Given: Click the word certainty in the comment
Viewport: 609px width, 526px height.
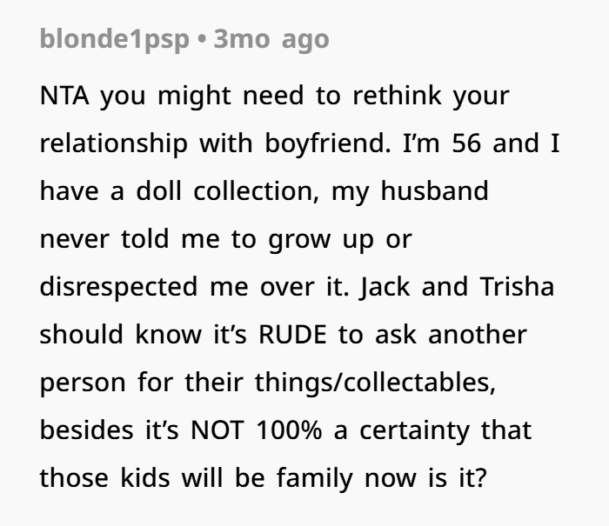Looking at the screenshot, I should tap(414, 432).
